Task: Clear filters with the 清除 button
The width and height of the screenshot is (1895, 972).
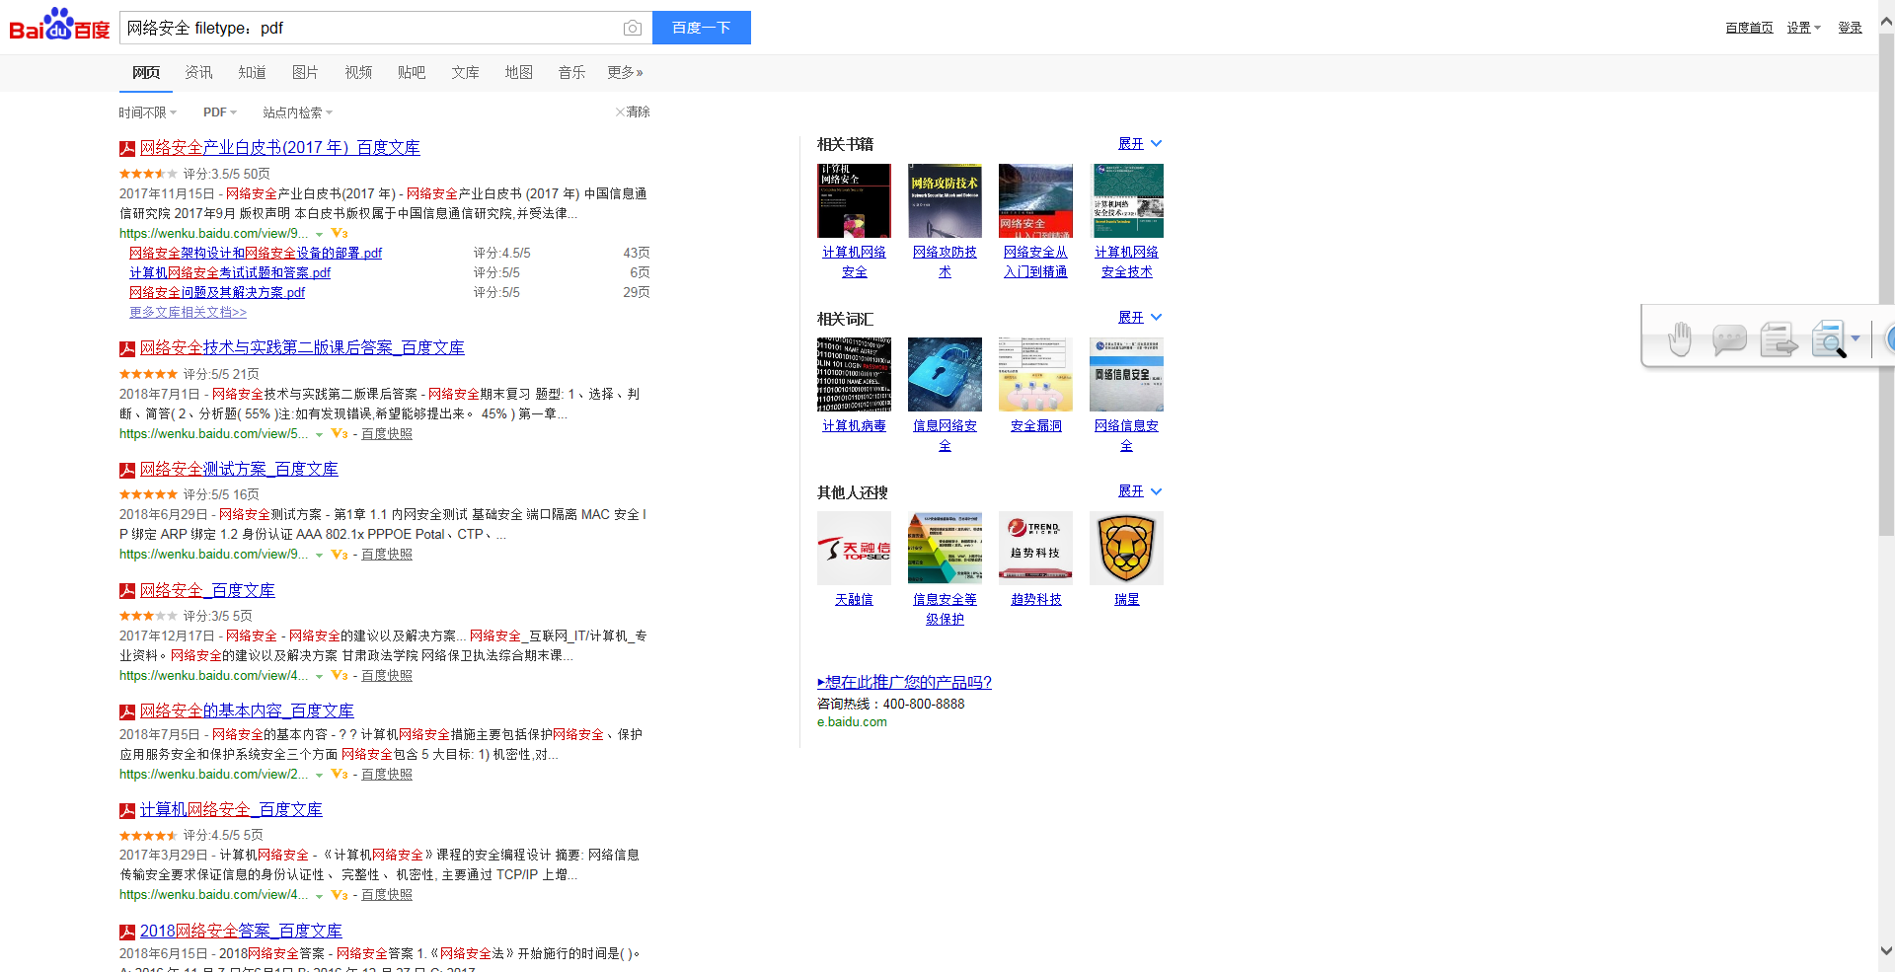Action: (633, 112)
